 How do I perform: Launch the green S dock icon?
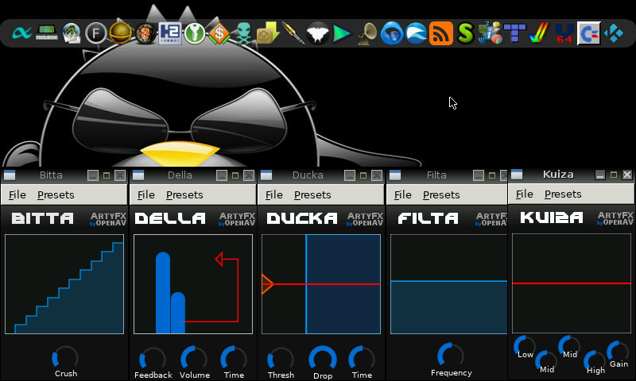tap(465, 33)
